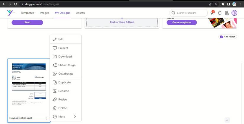Click the More ellipsis circle icon
Image resolution: width=244 pixels, height=124 pixels.
55,117
